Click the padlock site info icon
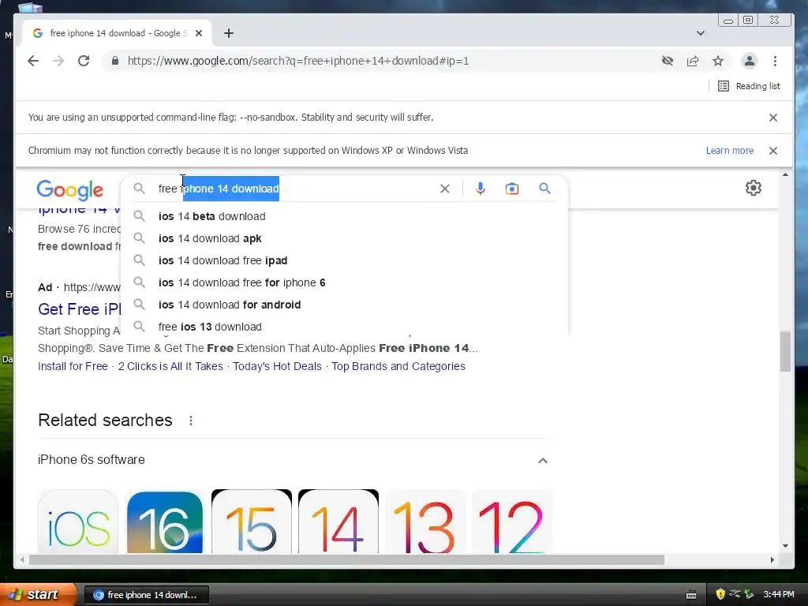The image size is (808, 606). coord(115,61)
